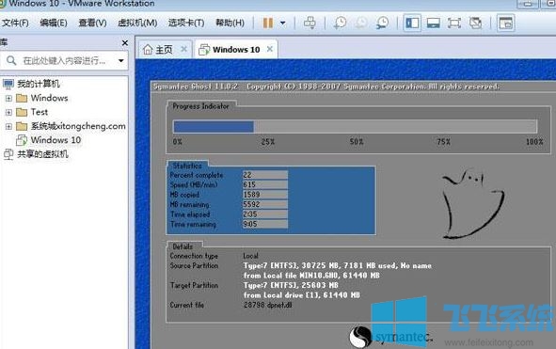Open the 虚拟机(M) menu
This screenshot has height=349, width=556.
[x=137, y=24]
